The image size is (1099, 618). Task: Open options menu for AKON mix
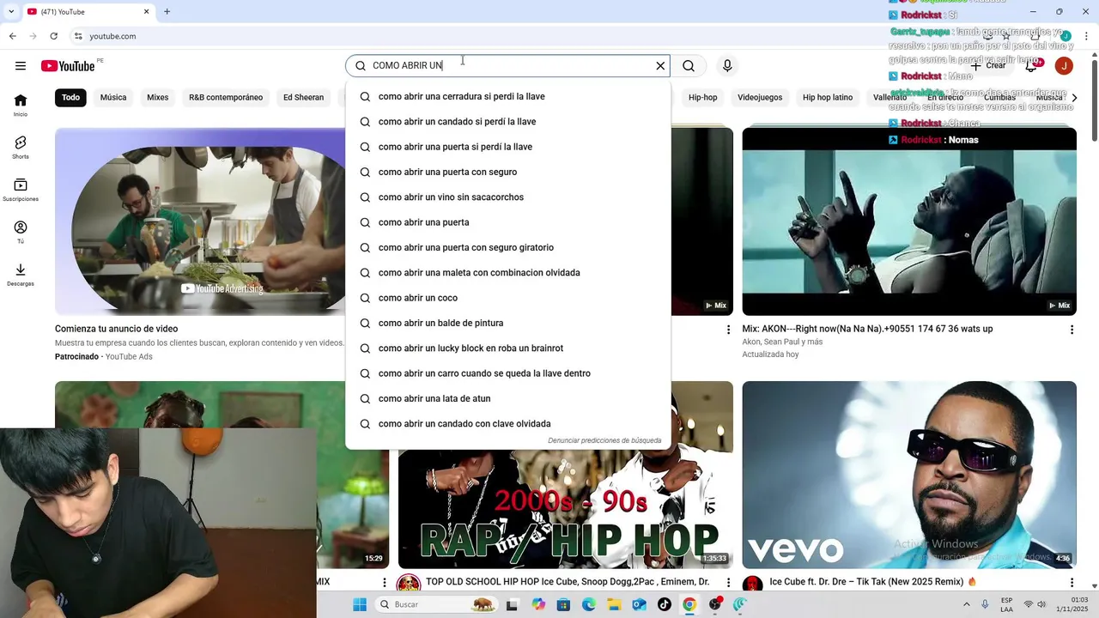[1072, 330]
